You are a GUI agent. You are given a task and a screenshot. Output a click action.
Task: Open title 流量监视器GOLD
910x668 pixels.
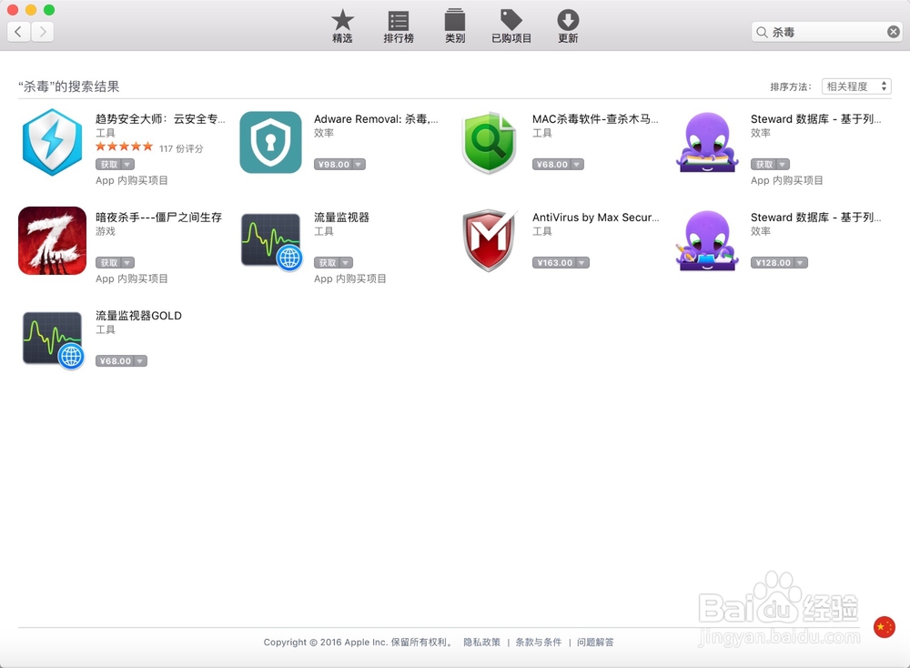tap(138, 315)
